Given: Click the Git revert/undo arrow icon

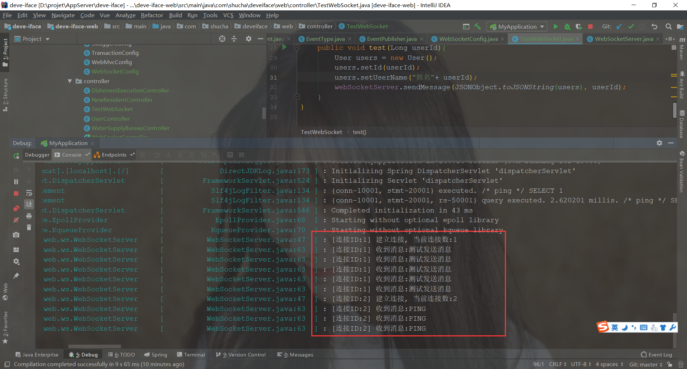Looking at the screenshot, I should (x=654, y=27).
